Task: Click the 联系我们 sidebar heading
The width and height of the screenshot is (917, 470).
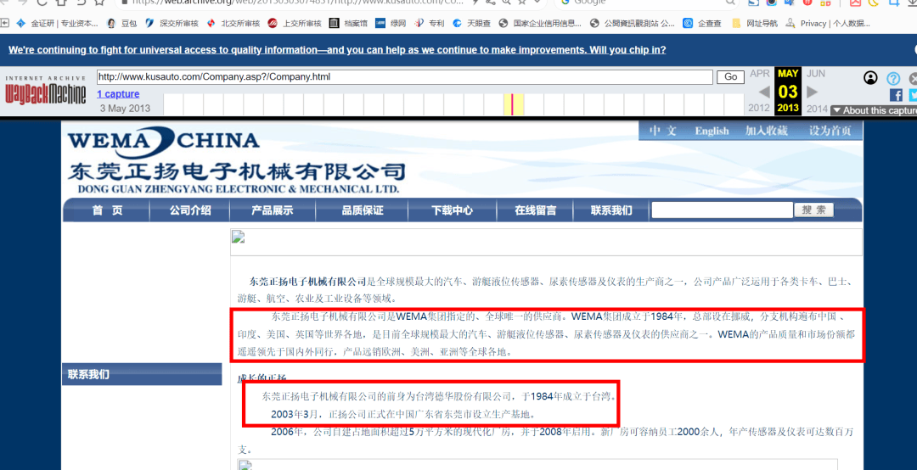Action: (x=142, y=374)
